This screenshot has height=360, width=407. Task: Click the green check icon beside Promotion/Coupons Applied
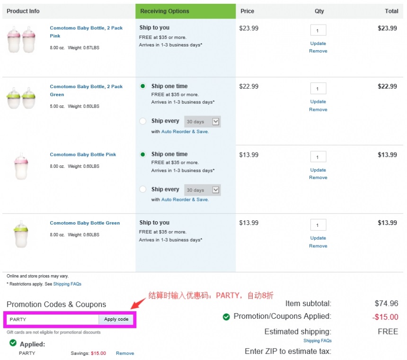click(x=226, y=317)
